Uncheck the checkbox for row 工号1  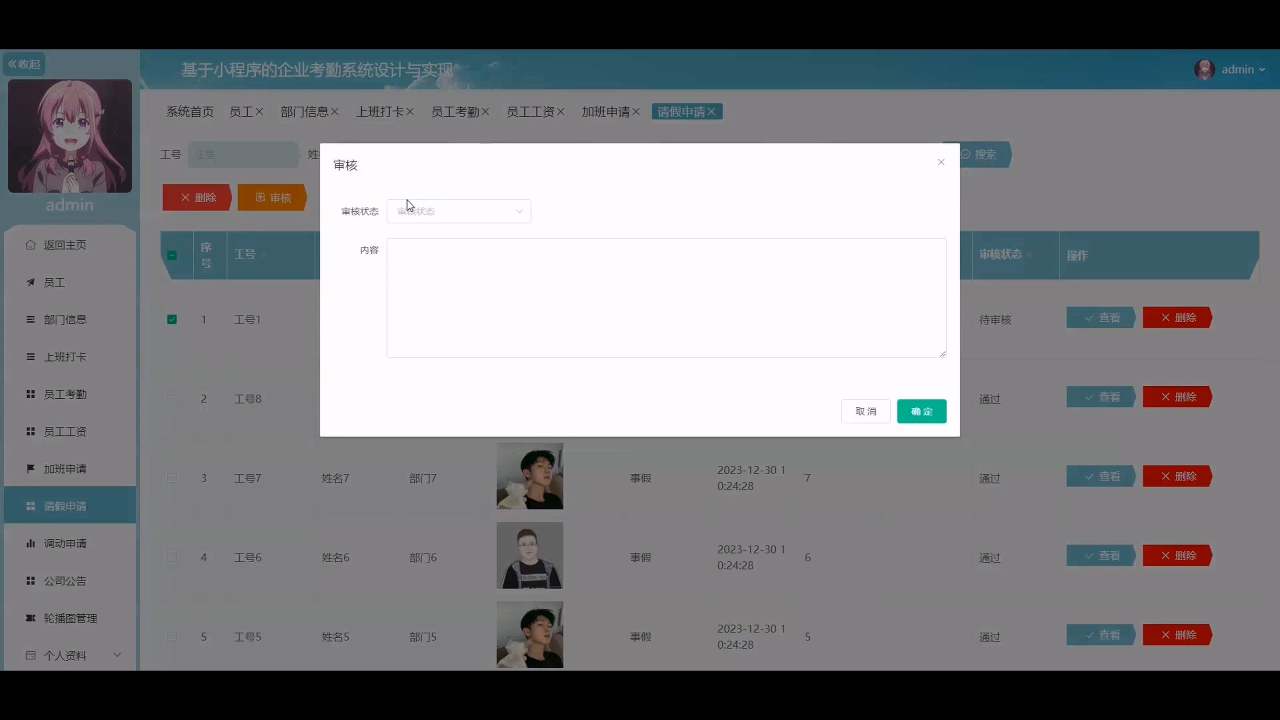tap(172, 319)
